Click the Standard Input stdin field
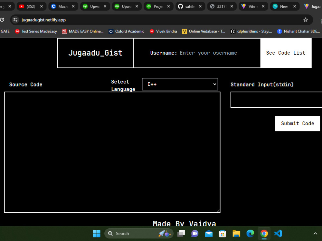This screenshot has height=241, width=322. (276, 100)
